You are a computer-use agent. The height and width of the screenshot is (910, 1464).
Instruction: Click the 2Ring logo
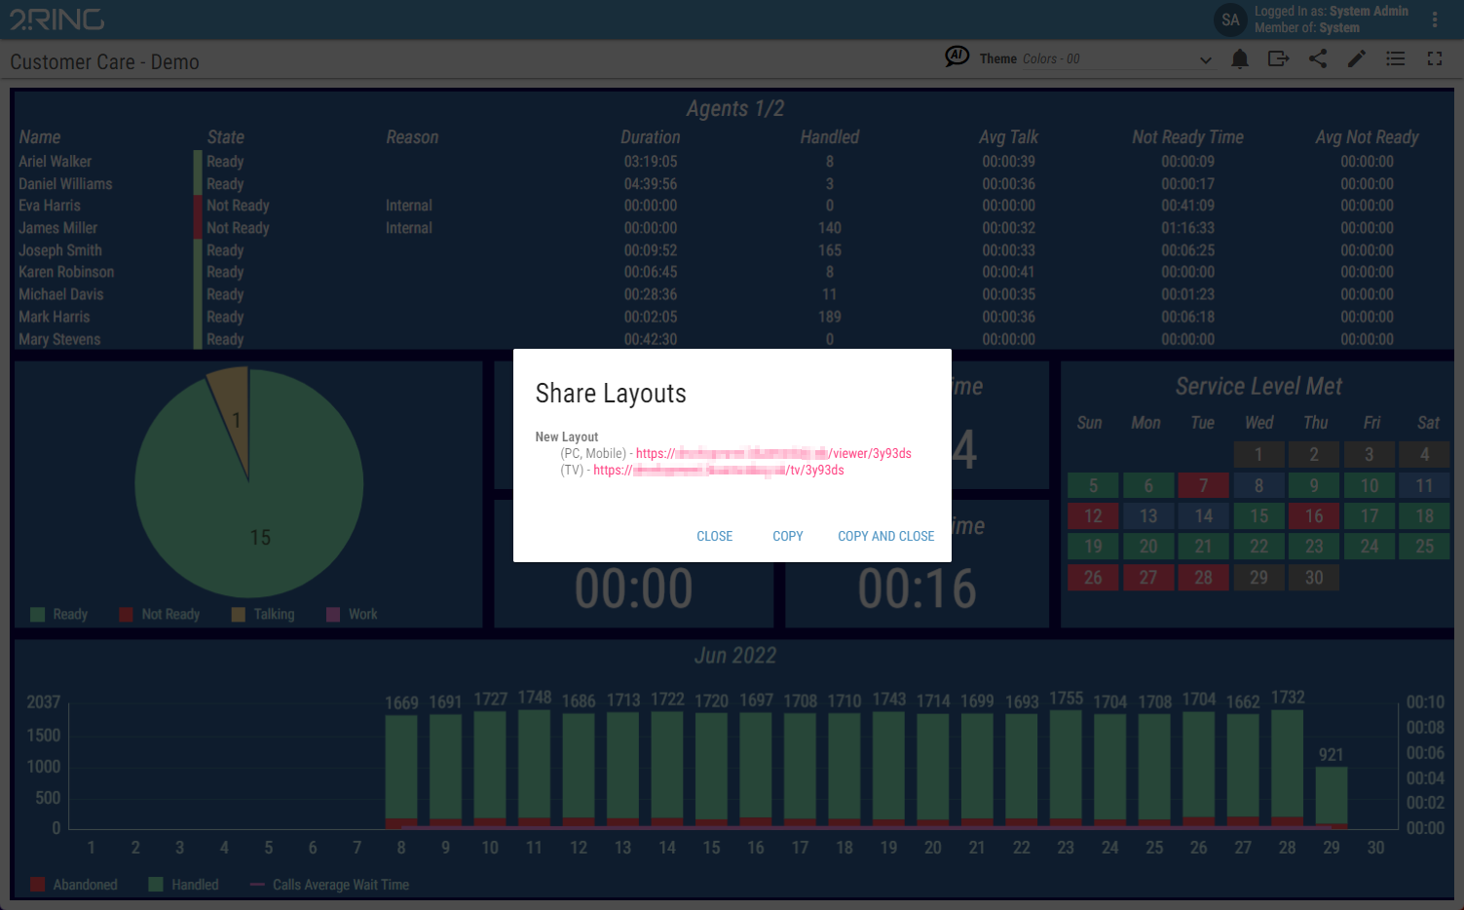point(56,19)
